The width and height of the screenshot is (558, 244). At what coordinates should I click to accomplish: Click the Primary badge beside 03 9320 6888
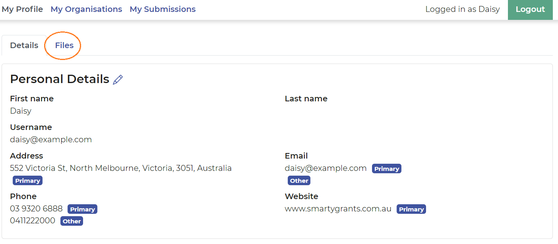pos(82,209)
